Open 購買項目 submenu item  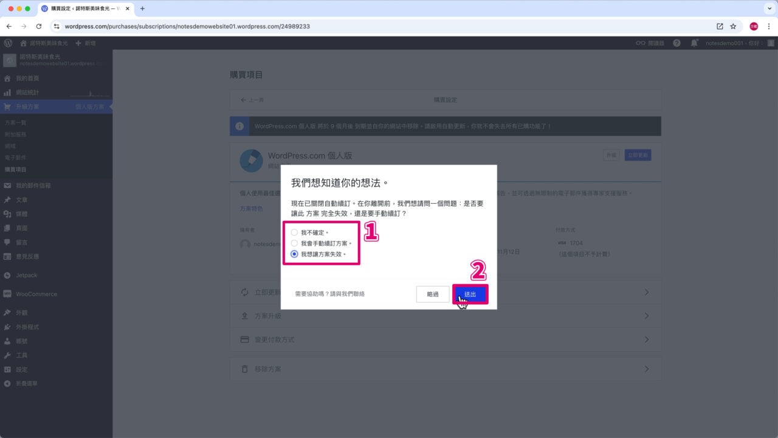click(x=16, y=169)
